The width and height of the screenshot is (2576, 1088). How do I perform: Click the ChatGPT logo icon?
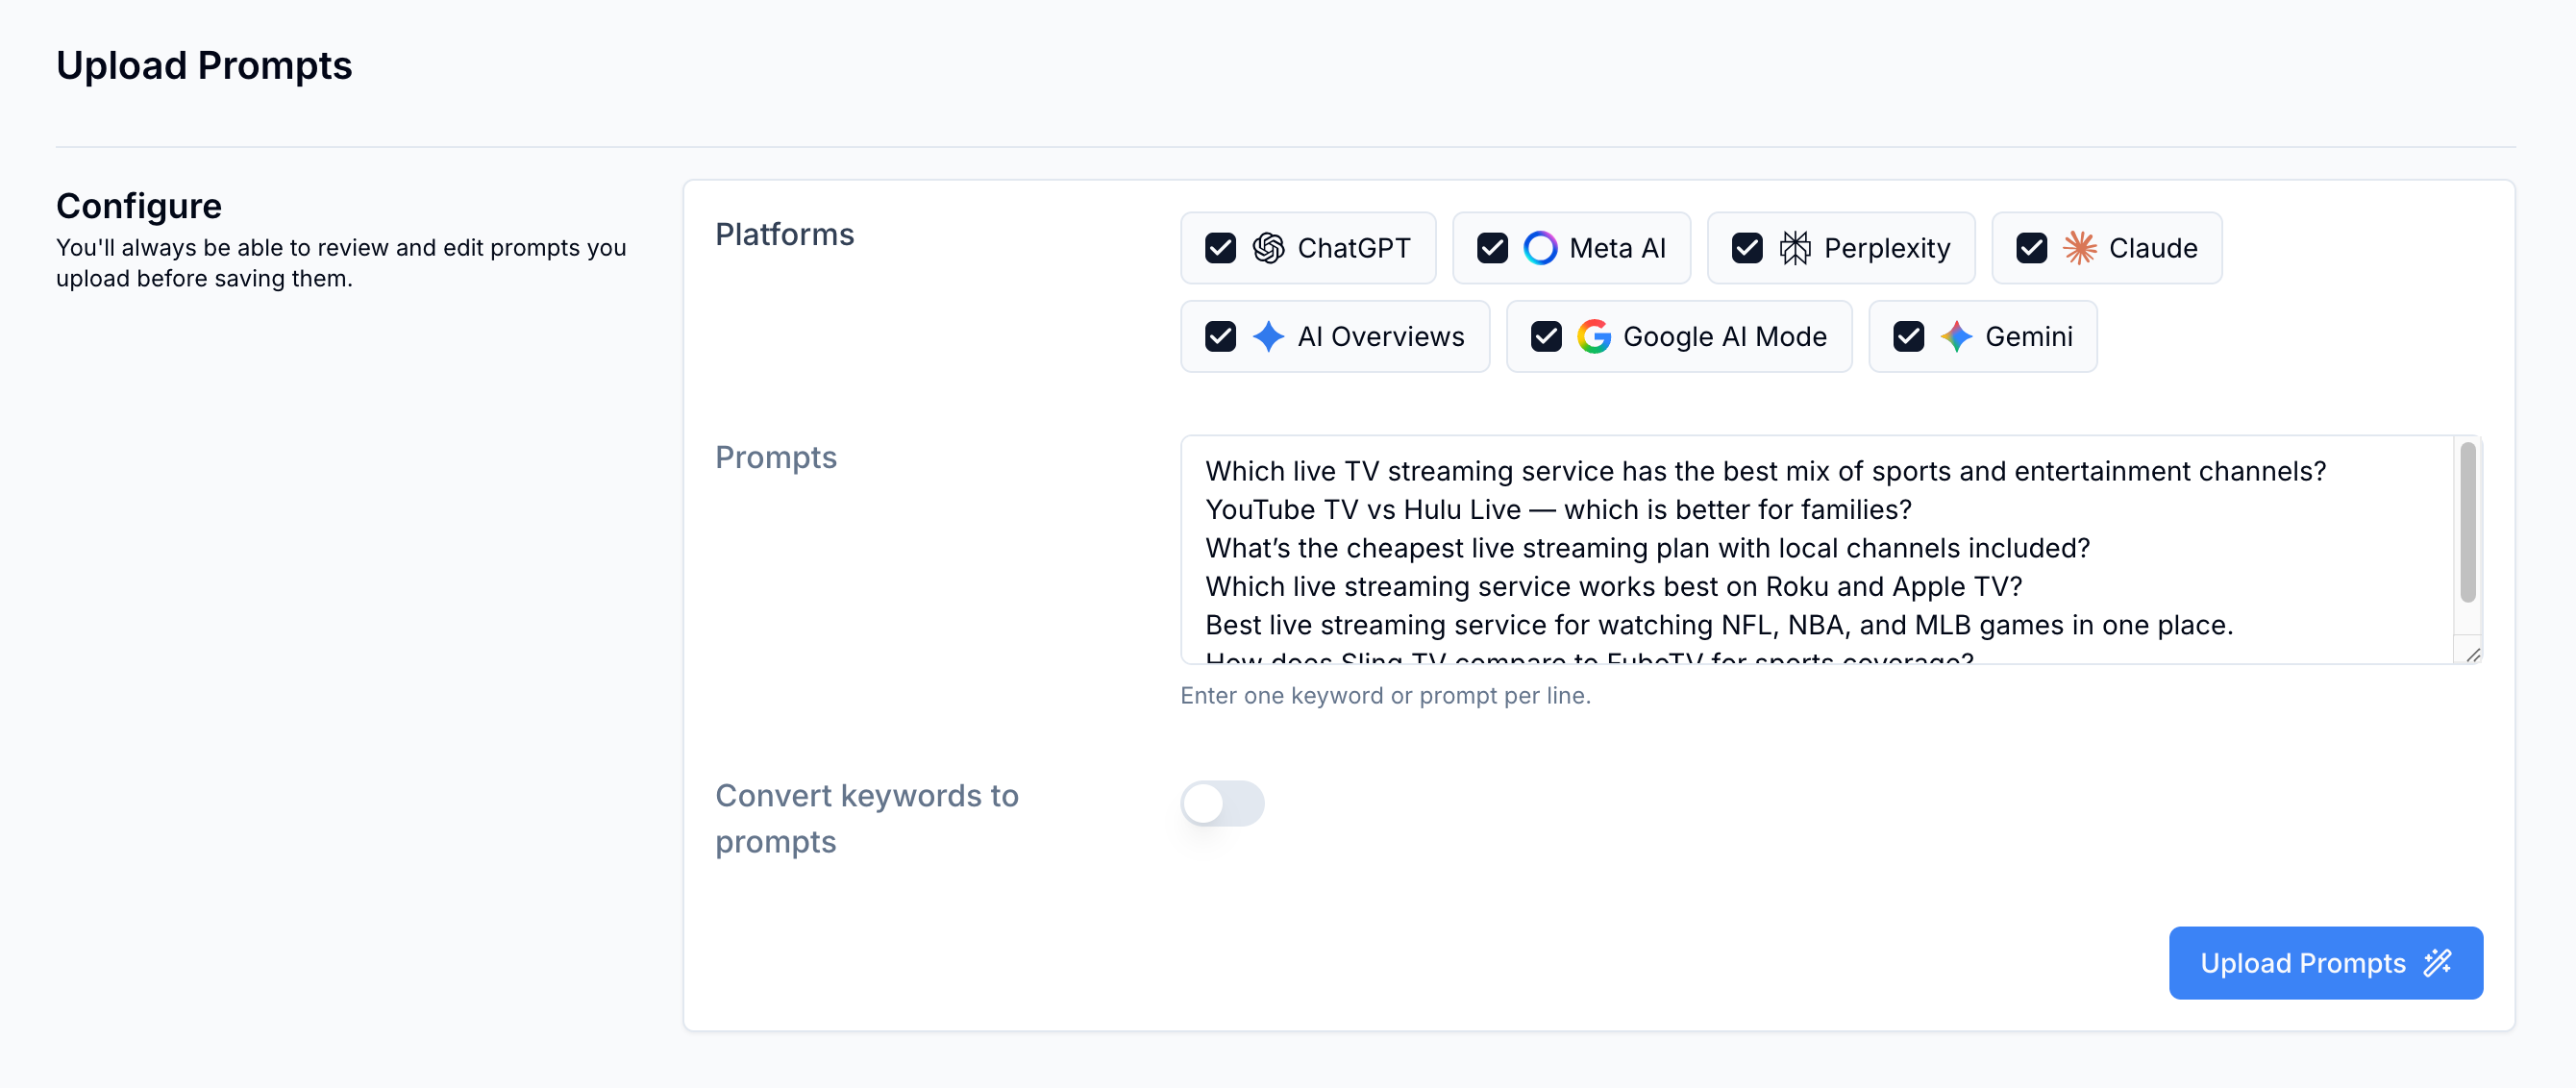point(1268,248)
